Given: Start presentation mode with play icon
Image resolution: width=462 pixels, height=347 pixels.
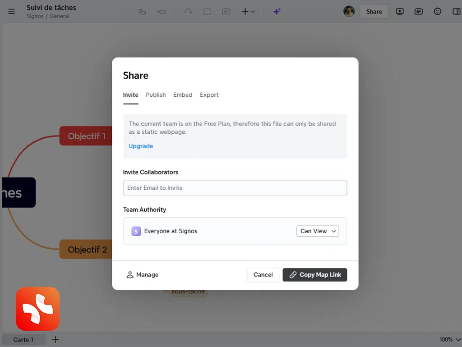Looking at the screenshot, I should [x=400, y=12].
